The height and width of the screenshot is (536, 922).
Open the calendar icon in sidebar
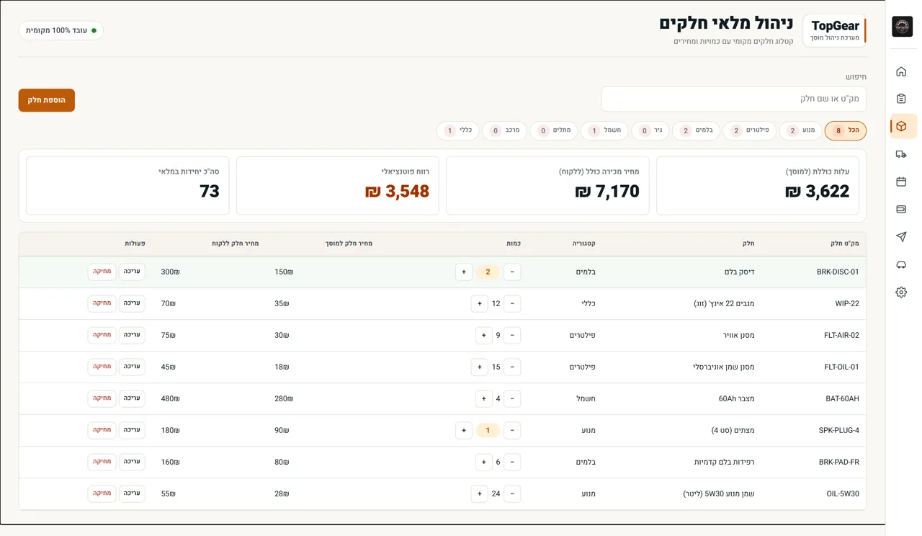901,182
